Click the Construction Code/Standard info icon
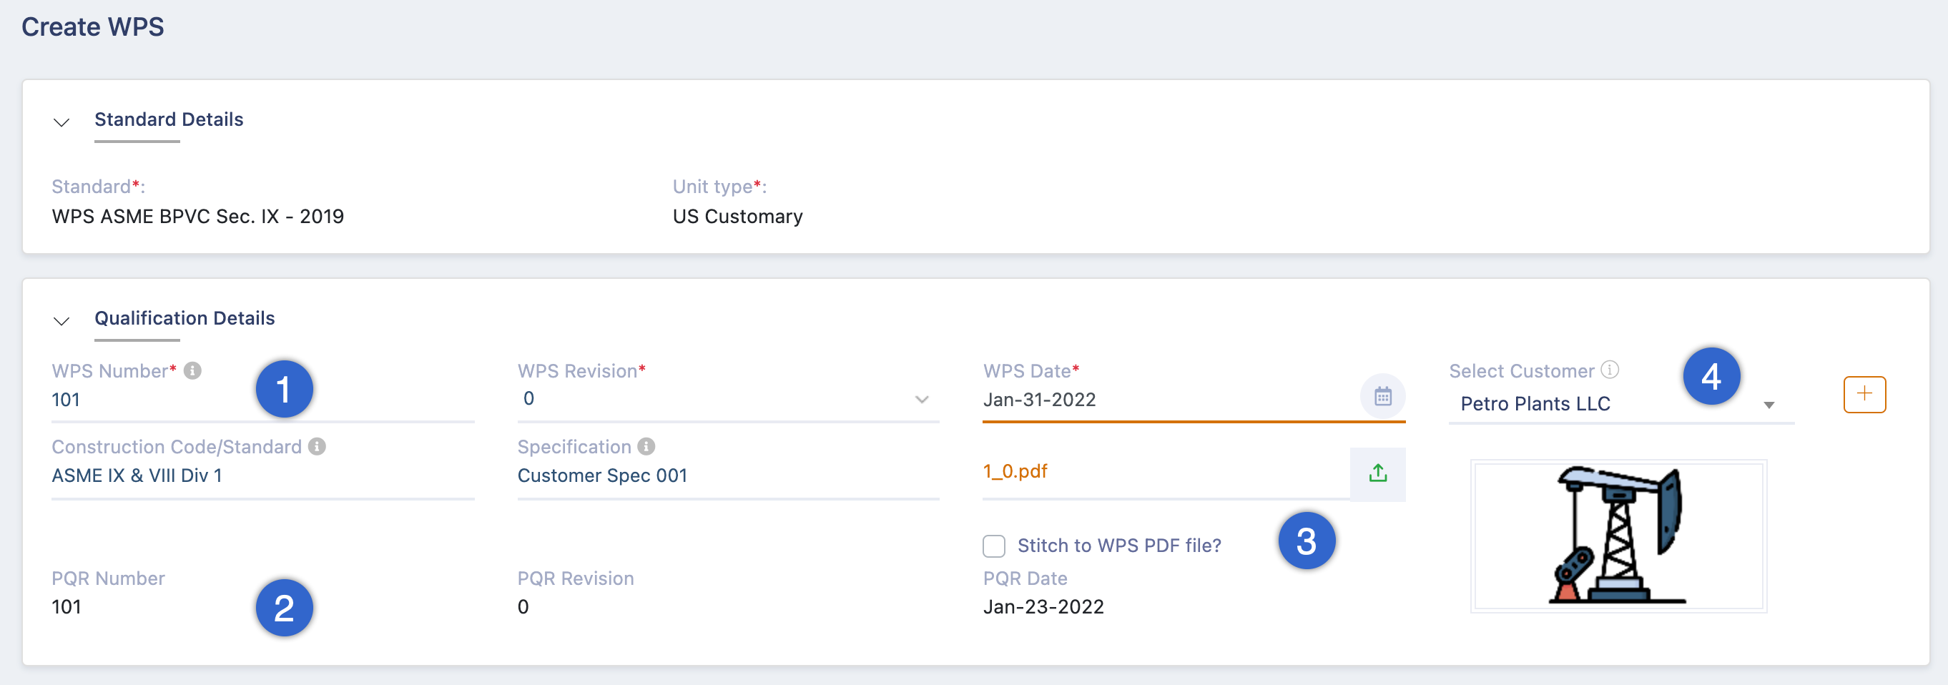This screenshot has height=685, width=1948. coord(318,446)
